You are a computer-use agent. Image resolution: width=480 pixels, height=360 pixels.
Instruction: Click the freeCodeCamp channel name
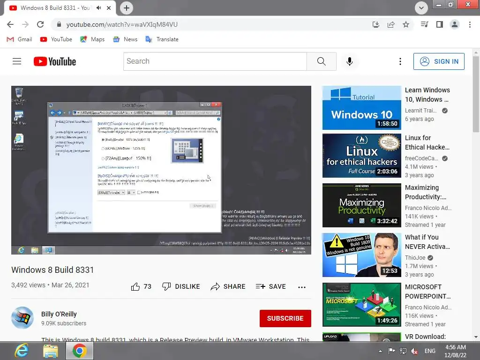[x=421, y=158]
